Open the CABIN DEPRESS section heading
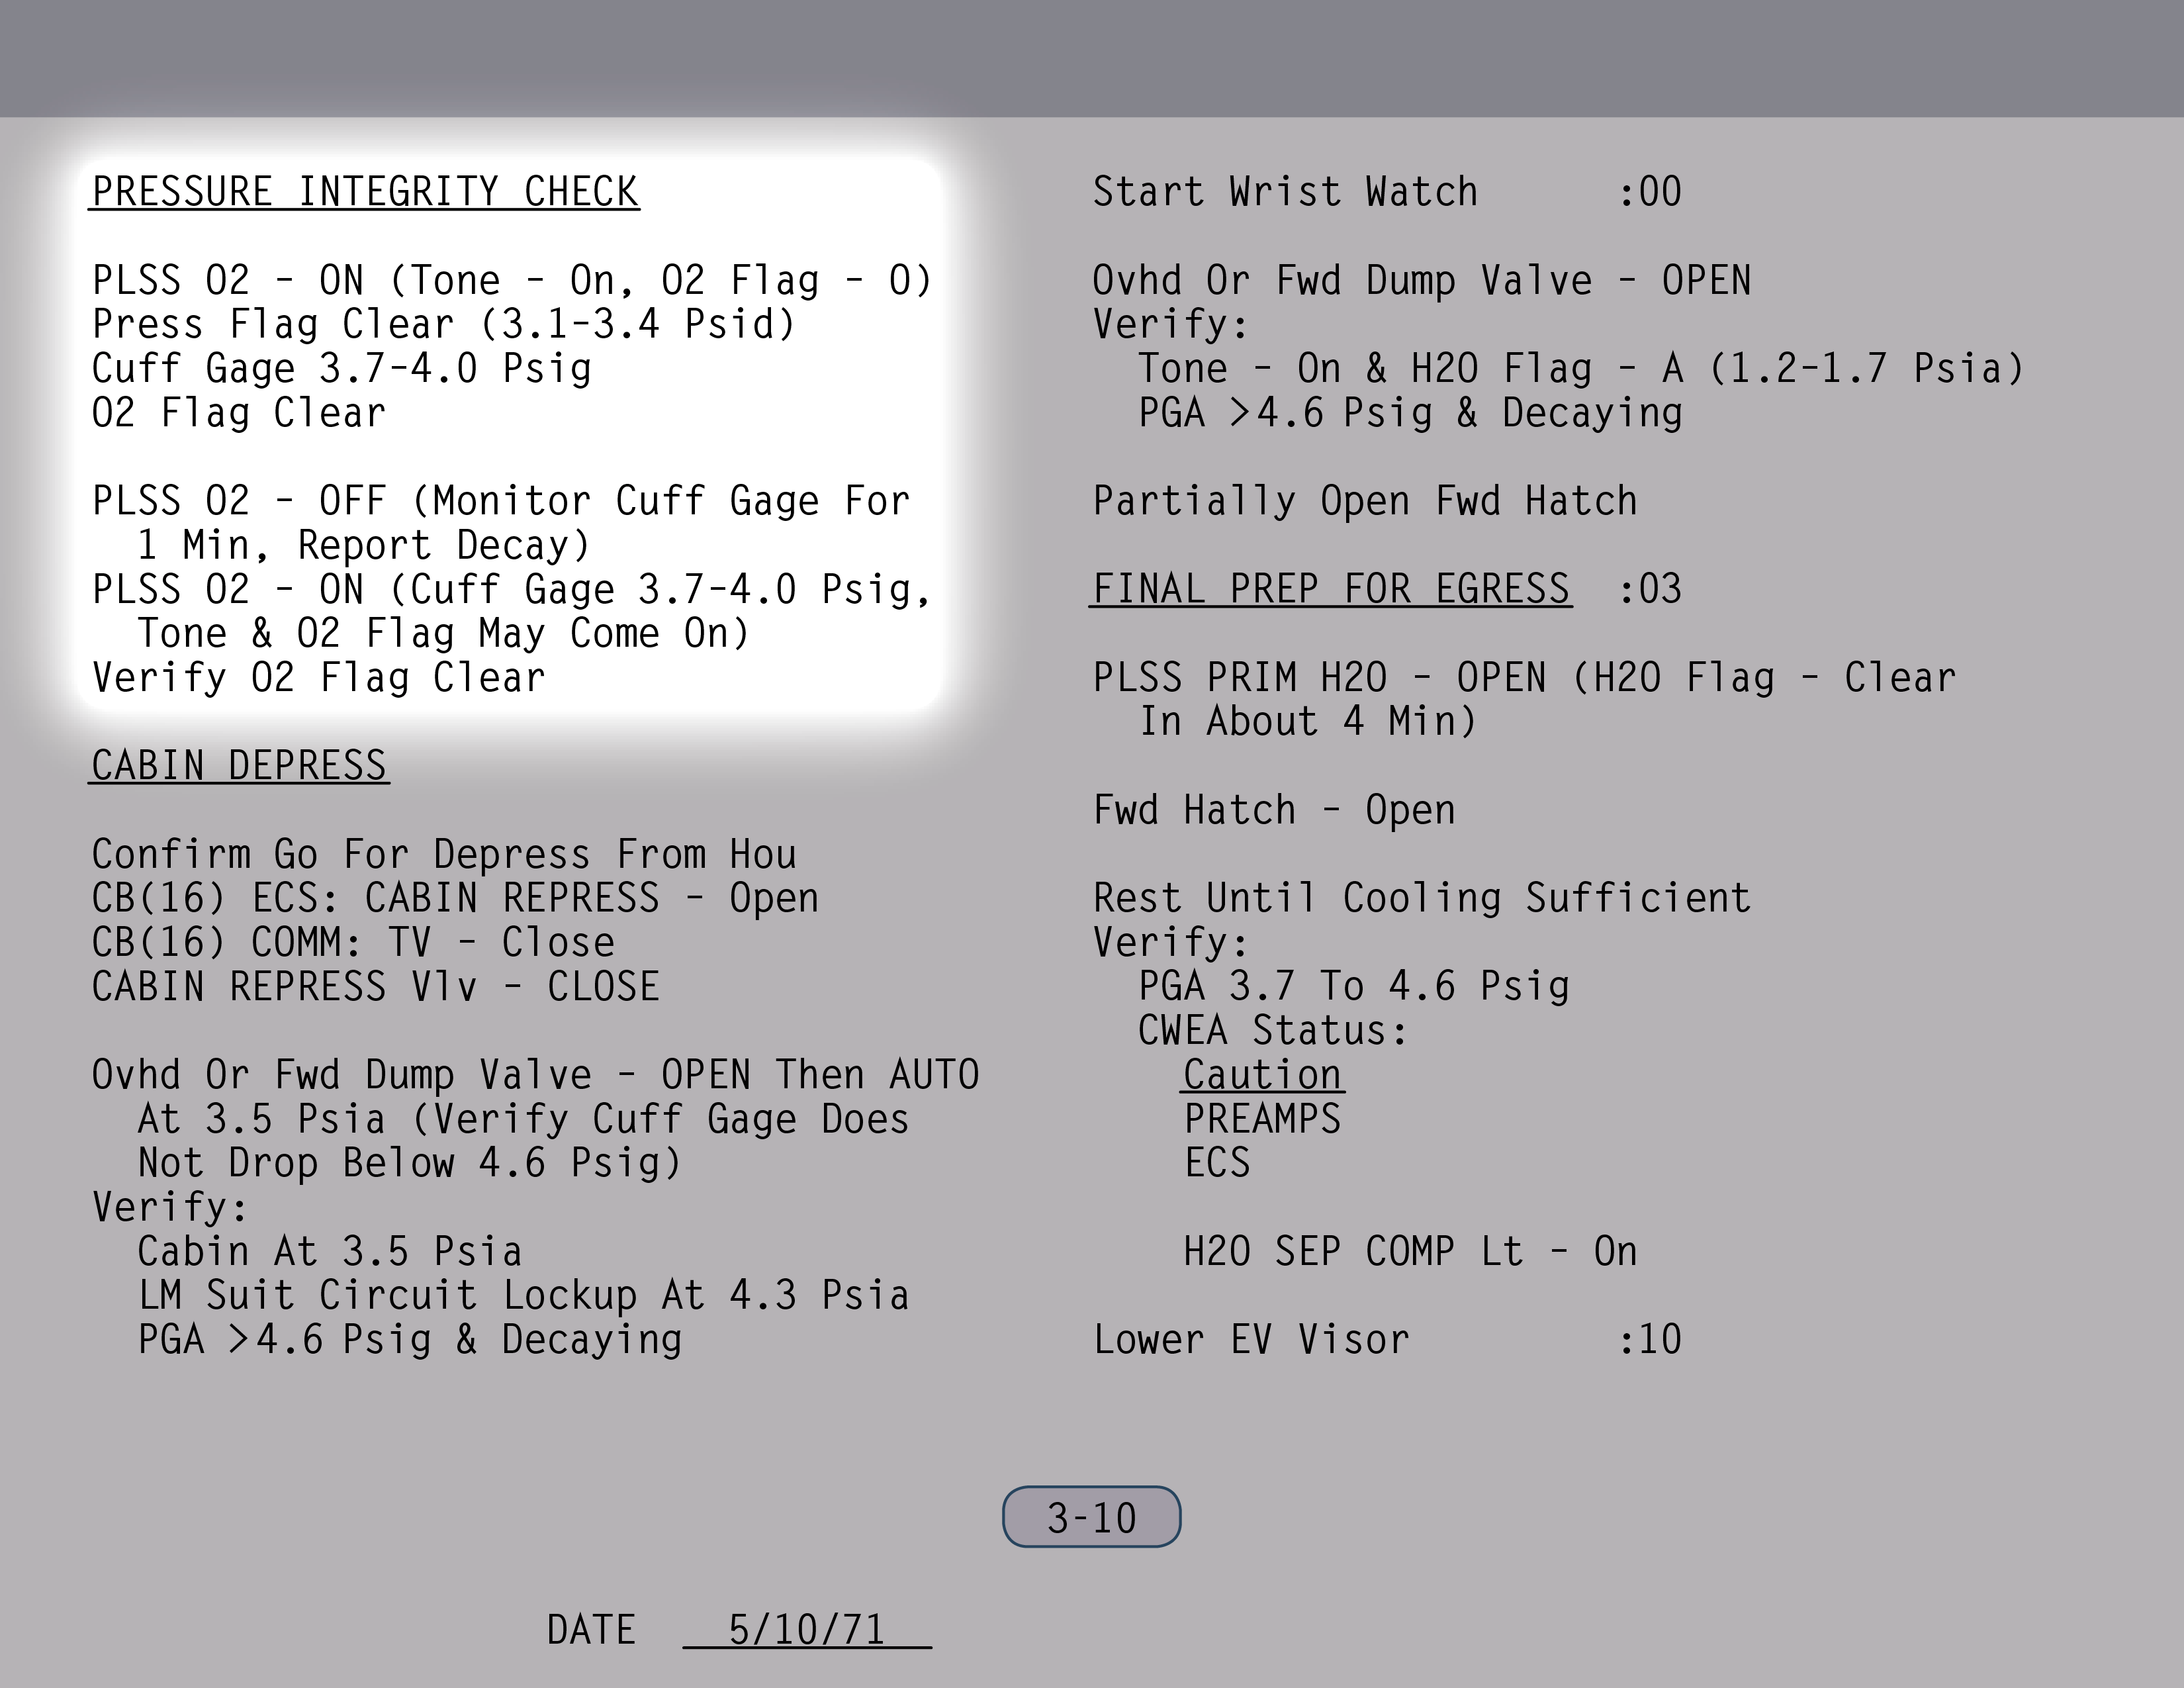 pyautogui.click(x=239, y=766)
